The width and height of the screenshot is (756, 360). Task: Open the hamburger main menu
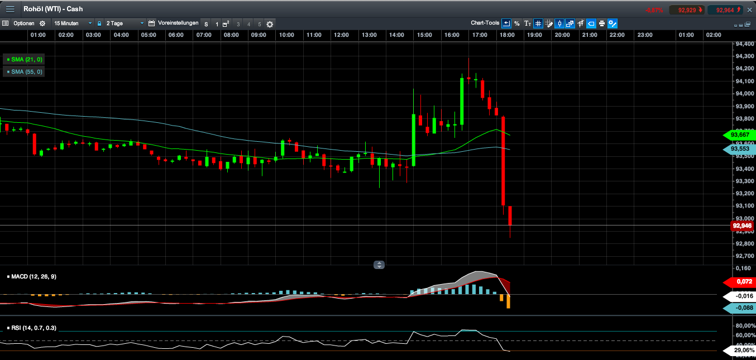coord(10,9)
